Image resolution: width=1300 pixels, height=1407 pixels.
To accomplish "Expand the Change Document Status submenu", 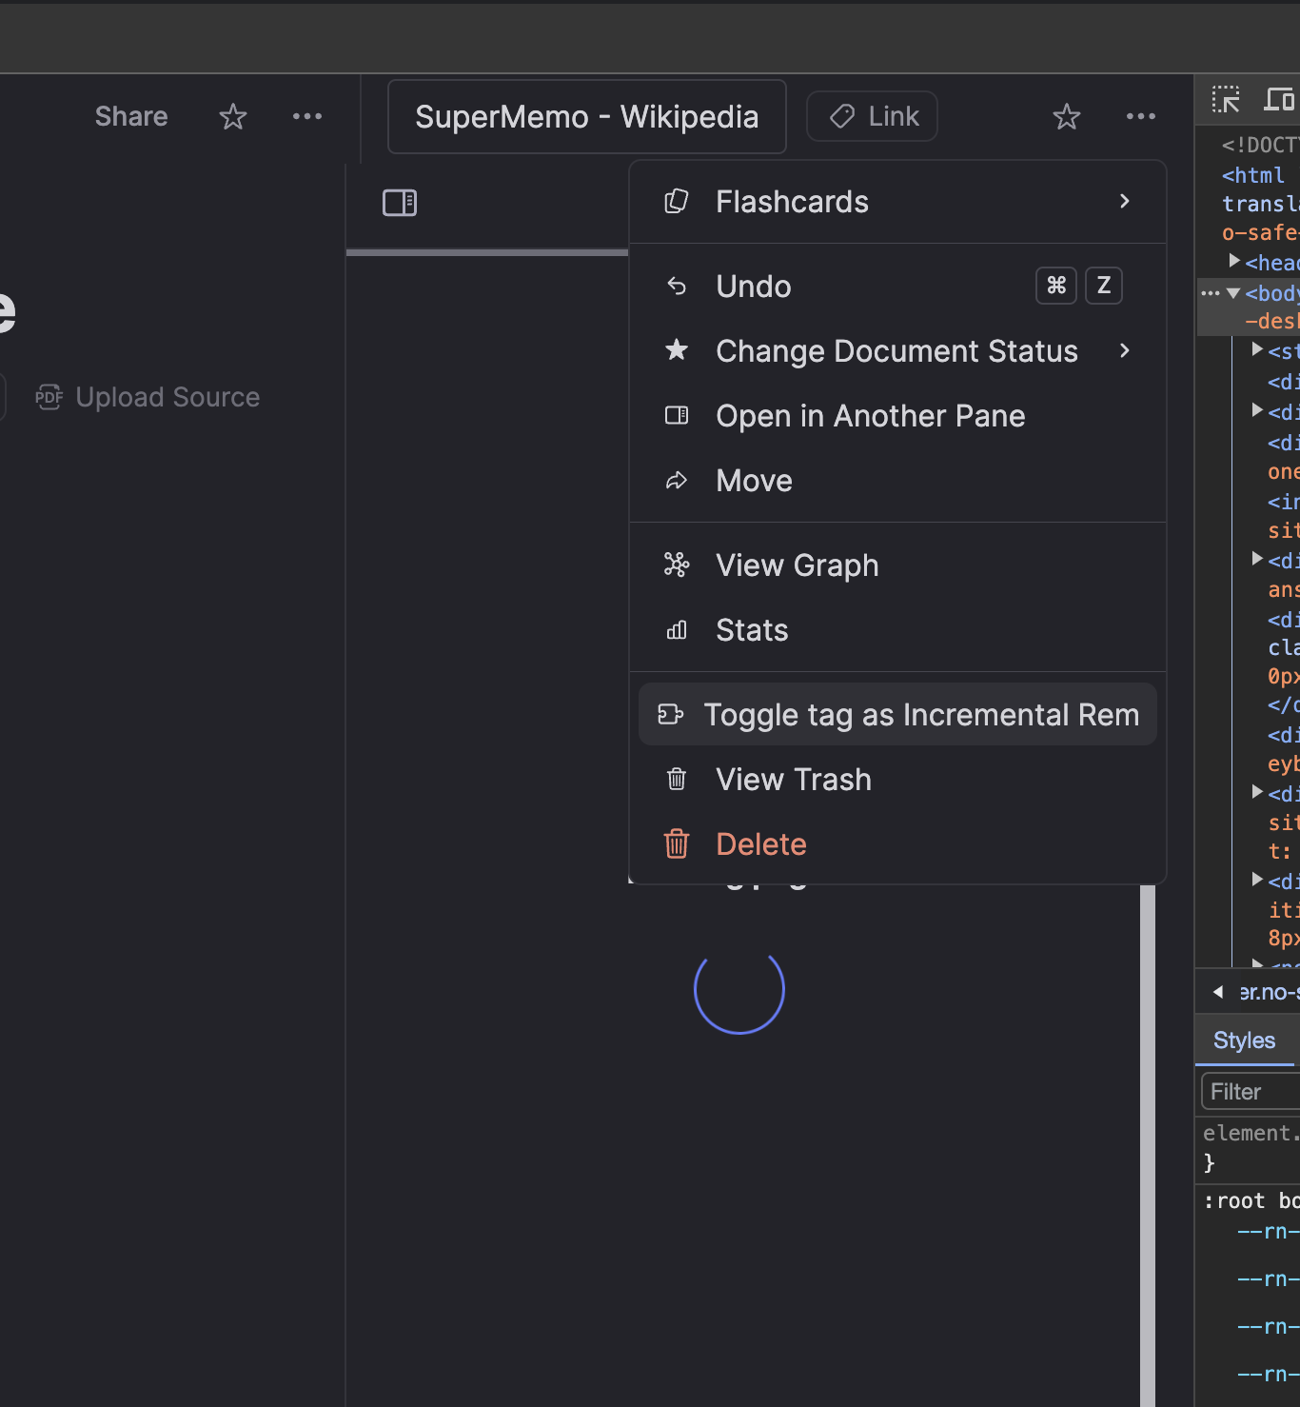I will pyautogui.click(x=1125, y=350).
